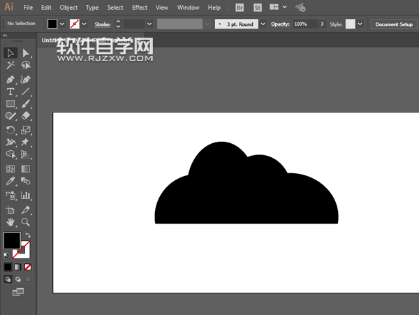Switch the paint mode to Gradient
The image size is (419, 315).
tap(17, 267)
